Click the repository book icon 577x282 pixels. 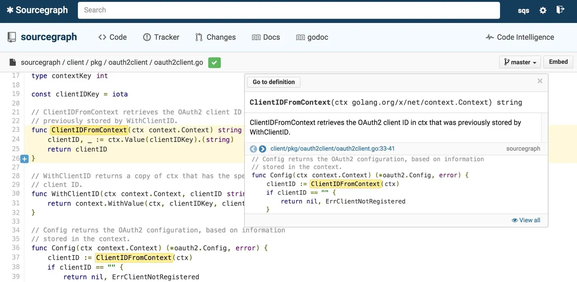tap(12, 37)
